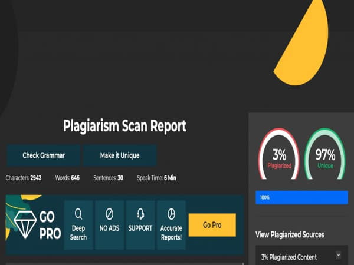
Task: Select the Deep Search magnifier icon
Action: pyautogui.click(x=78, y=214)
